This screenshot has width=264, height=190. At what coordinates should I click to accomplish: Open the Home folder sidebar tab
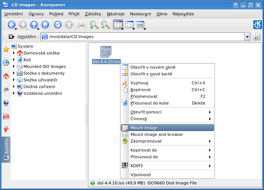(6, 76)
